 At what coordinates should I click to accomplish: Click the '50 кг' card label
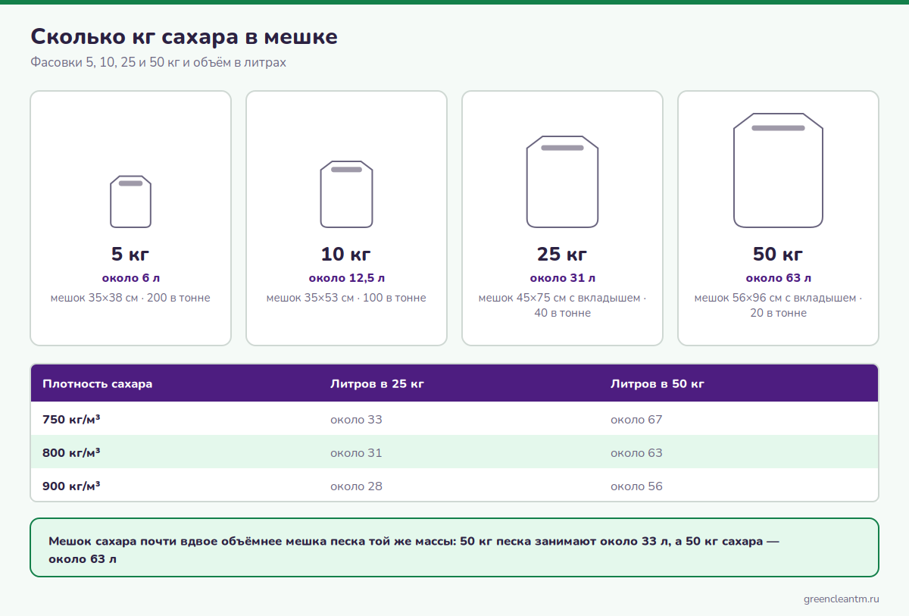click(x=778, y=254)
